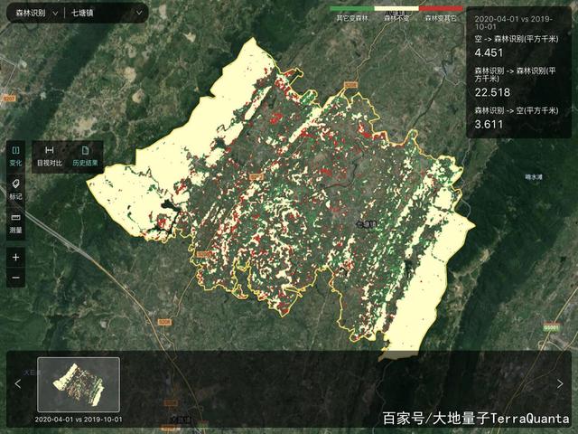Click the G5001 highway marker

(552, 327)
